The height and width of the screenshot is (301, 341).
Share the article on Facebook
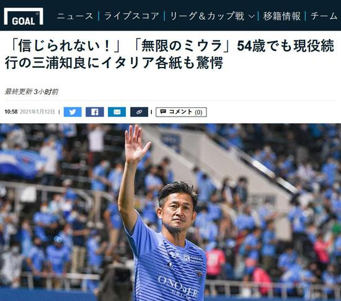95,112
